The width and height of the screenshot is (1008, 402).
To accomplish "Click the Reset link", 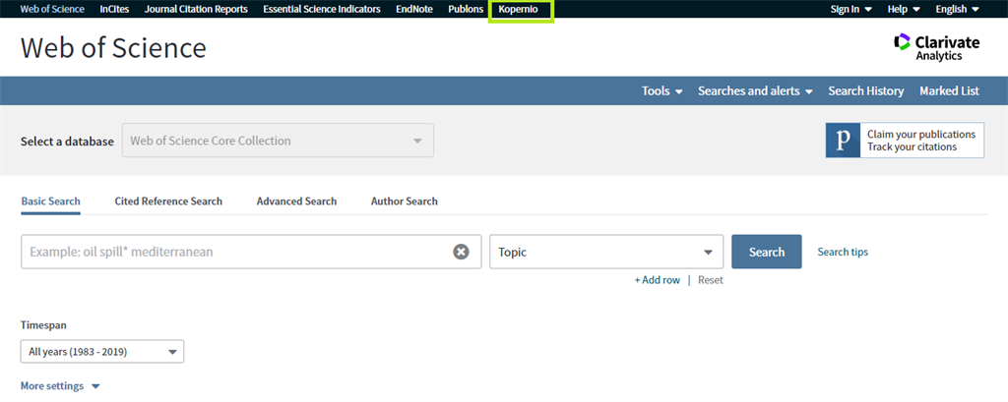I will click(711, 280).
